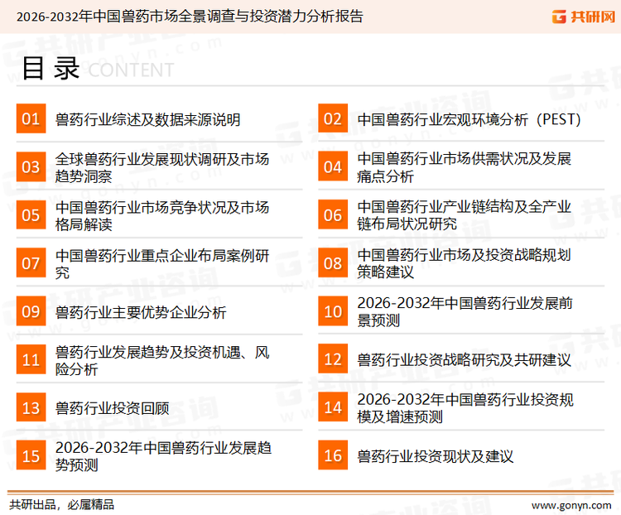This screenshot has width=621, height=515.
Task: Open 中国兽药行业产业链结构及全产业链布局状况研究
Action: click(x=465, y=215)
